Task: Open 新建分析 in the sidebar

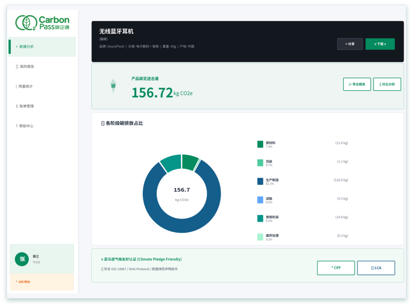Action: coord(42,47)
